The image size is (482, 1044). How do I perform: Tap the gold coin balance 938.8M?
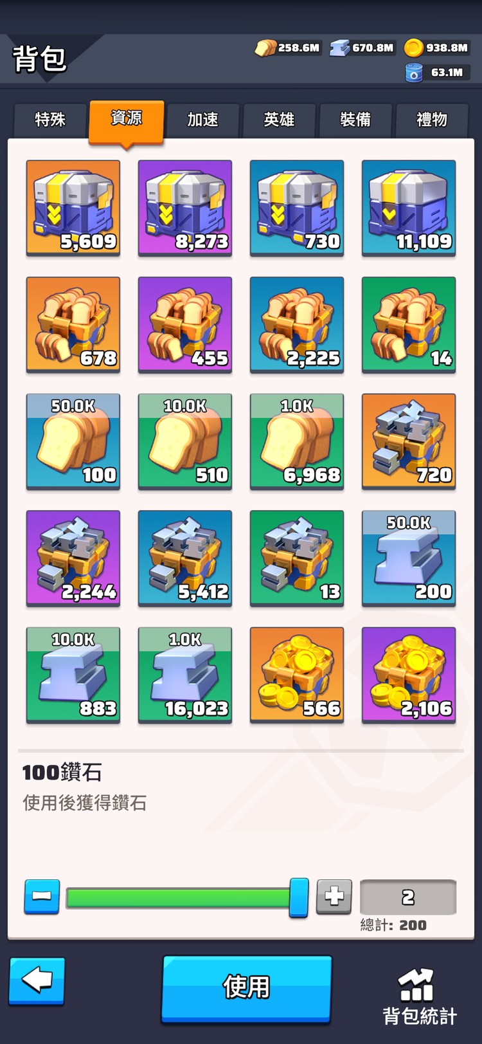[x=437, y=48]
